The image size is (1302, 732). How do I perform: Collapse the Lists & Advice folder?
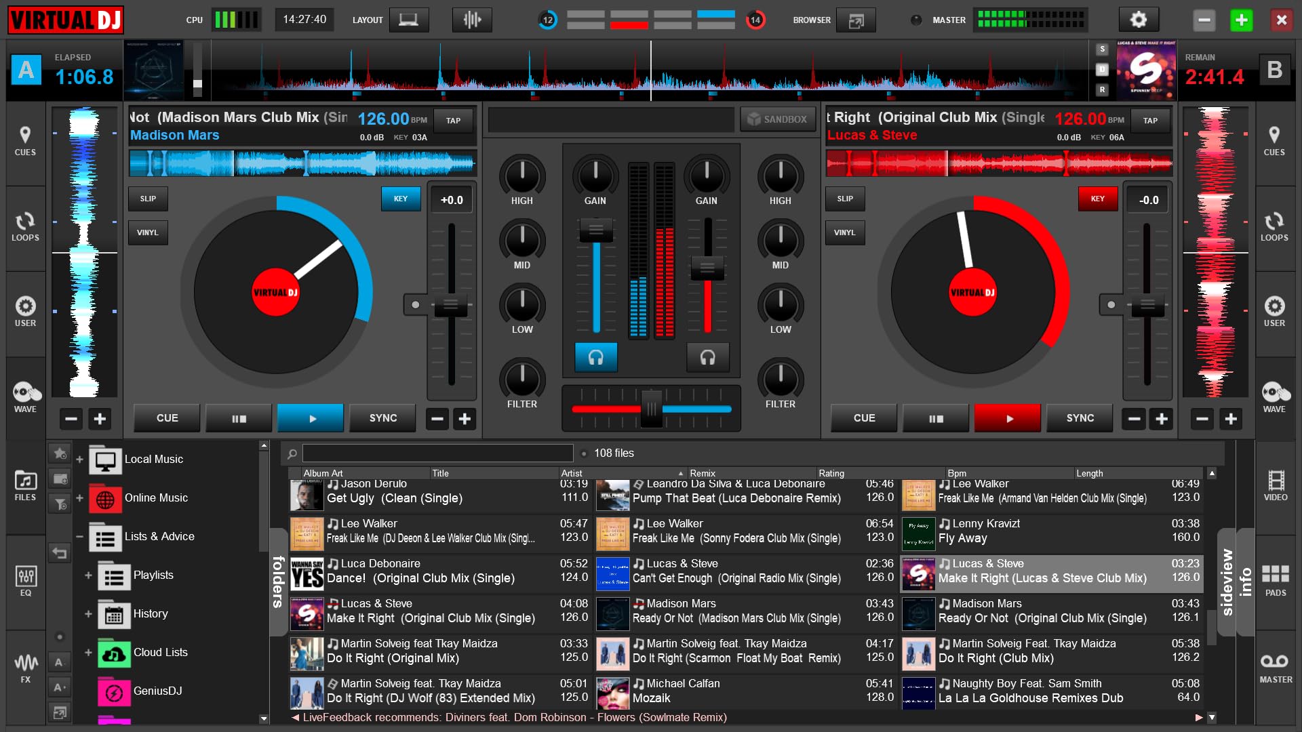tap(79, 537)
